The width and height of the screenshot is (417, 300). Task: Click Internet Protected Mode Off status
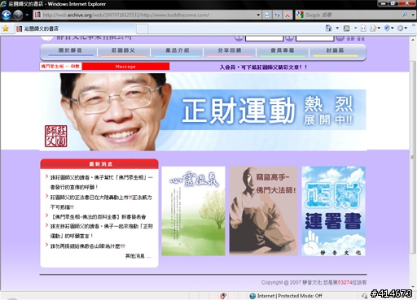[286, 296]
